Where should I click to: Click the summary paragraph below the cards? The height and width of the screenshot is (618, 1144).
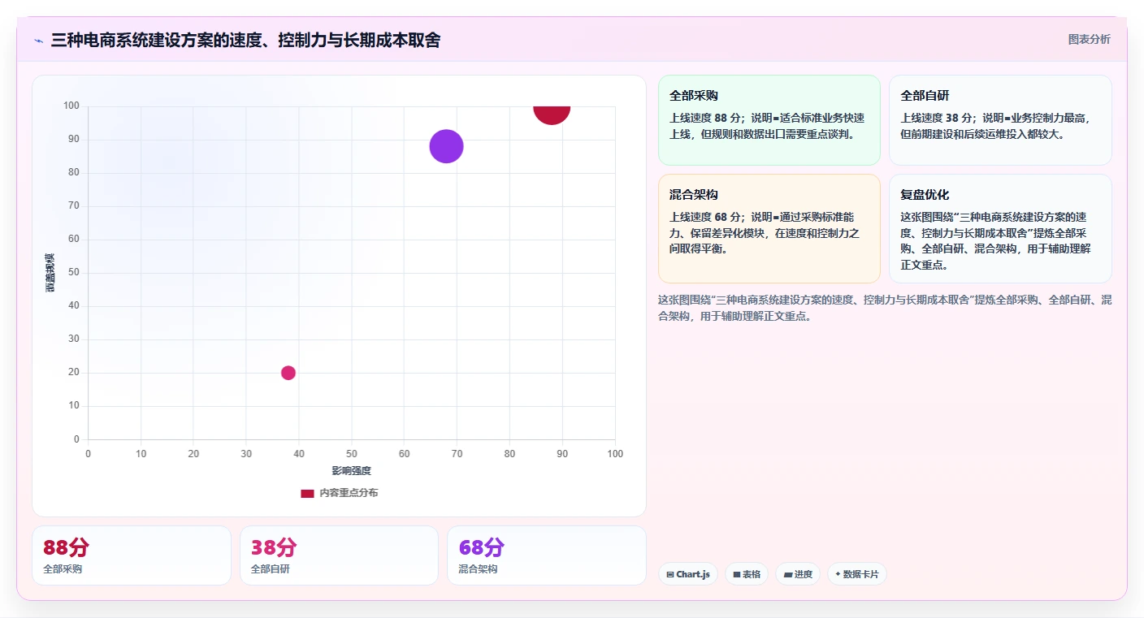click(885, 308)
